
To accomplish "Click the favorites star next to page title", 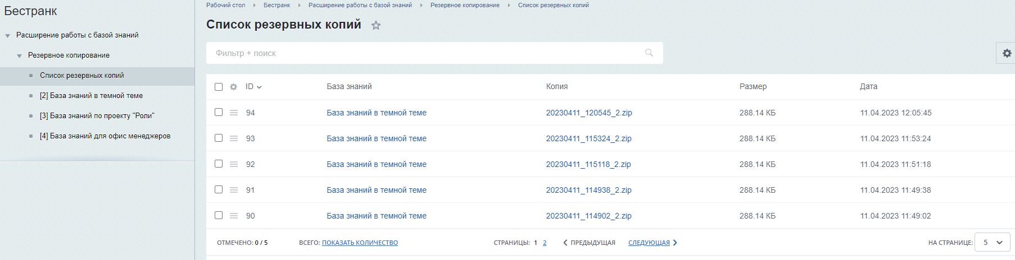I will tap(376, 25).
